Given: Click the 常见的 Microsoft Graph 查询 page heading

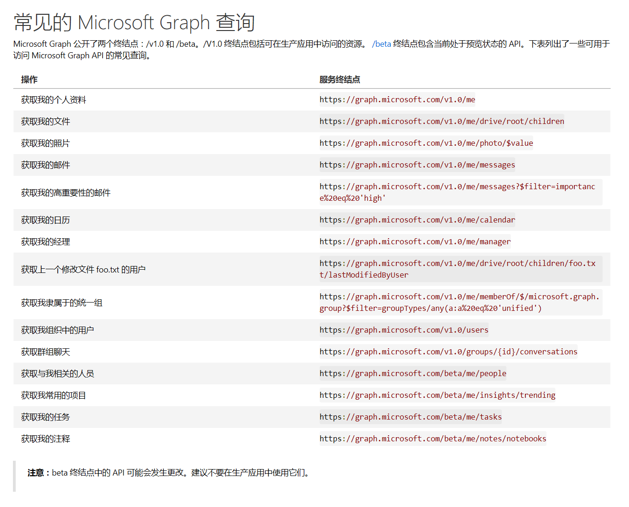Looking at the screenshot, I should point(134,23).
